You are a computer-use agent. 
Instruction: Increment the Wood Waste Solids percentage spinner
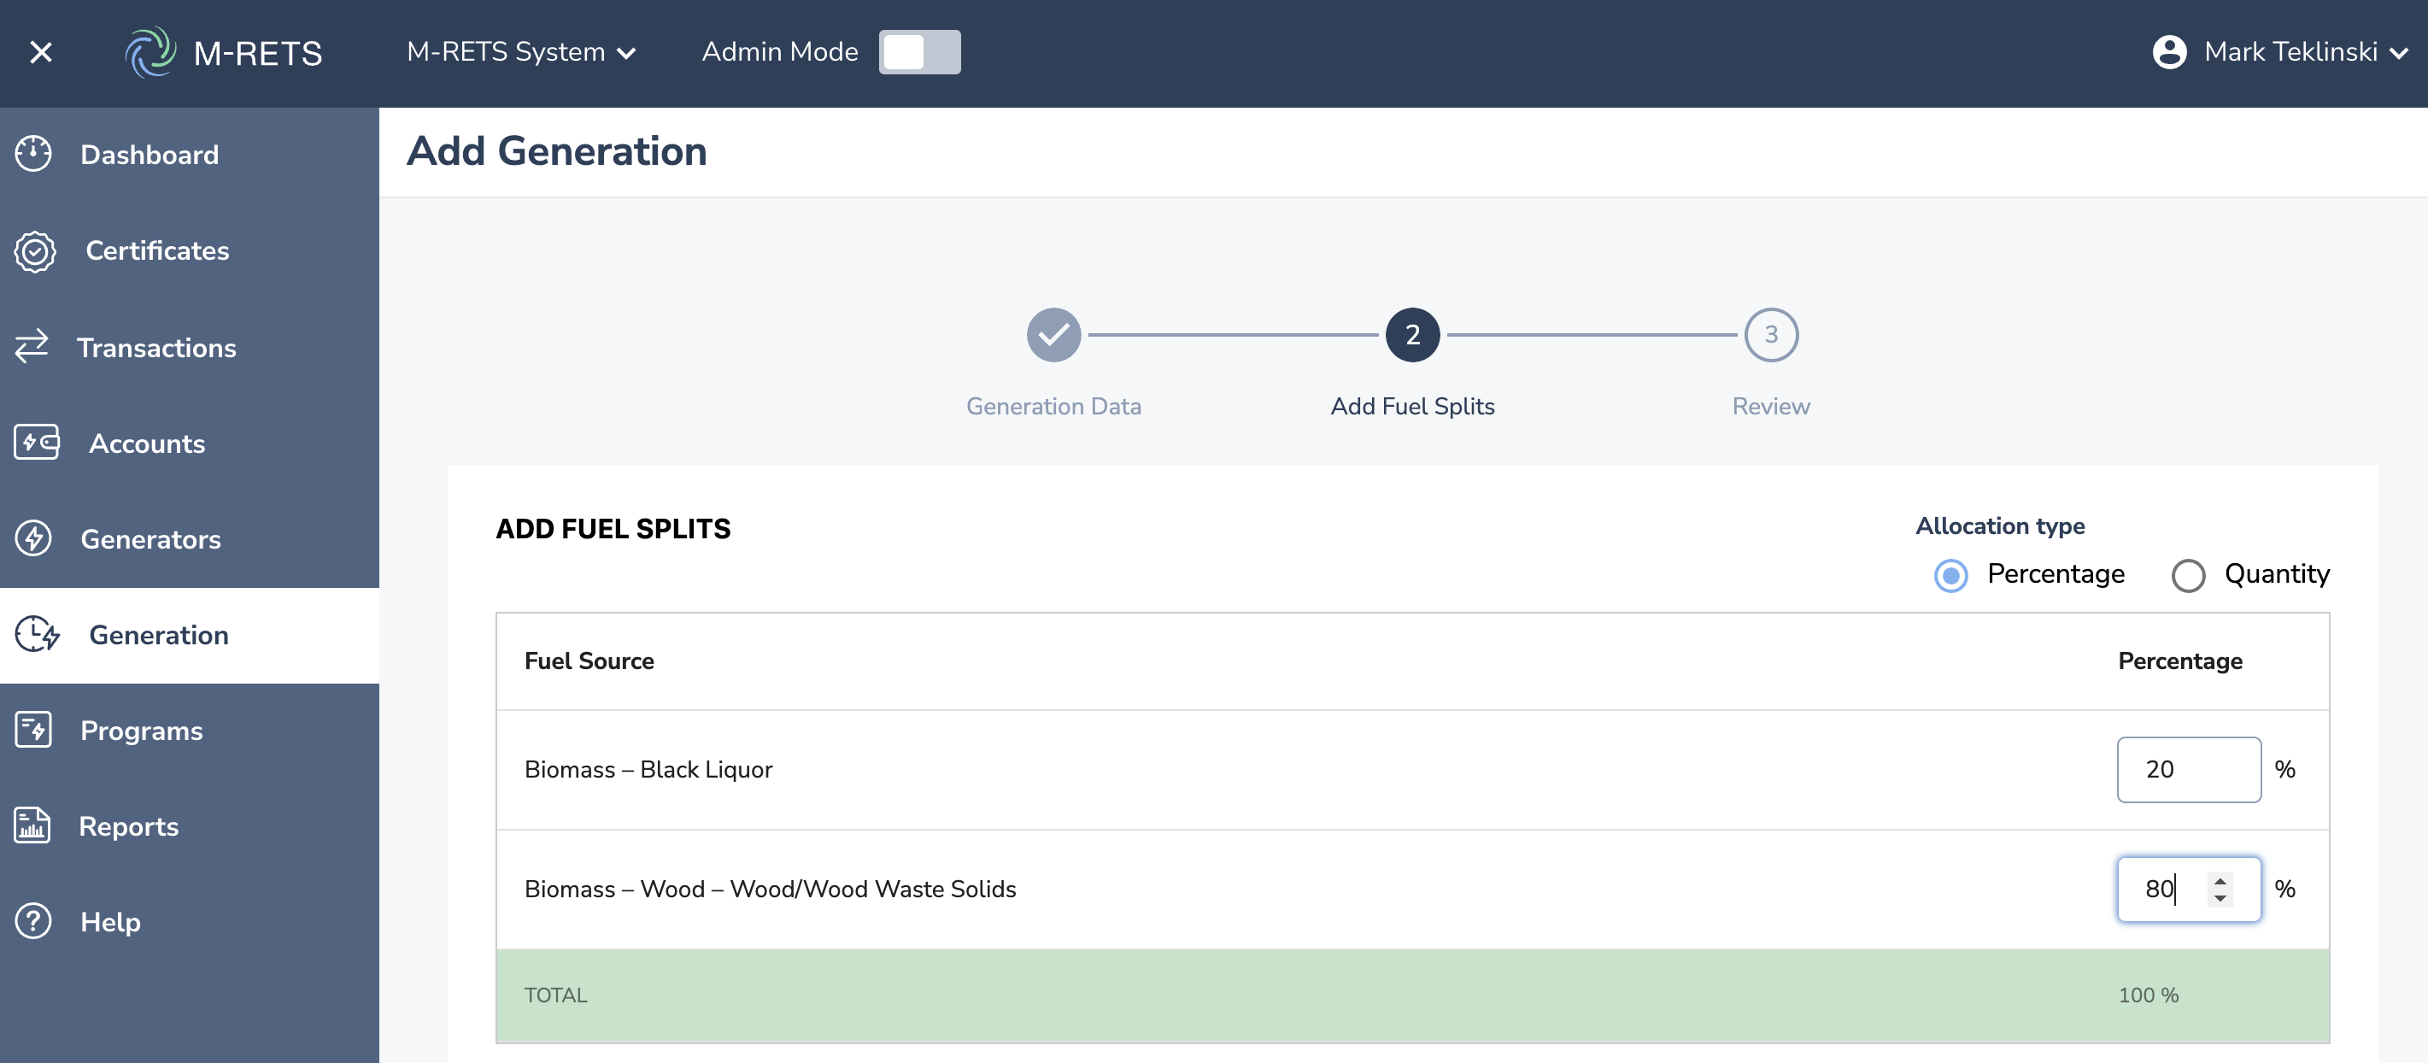point(2220,880)
